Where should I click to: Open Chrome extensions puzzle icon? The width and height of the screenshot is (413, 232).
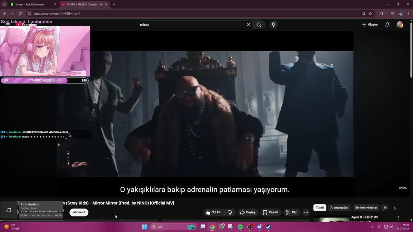[381, 14]
